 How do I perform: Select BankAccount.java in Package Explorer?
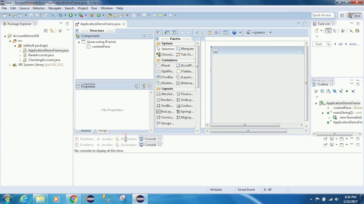[x=41, y=55]
